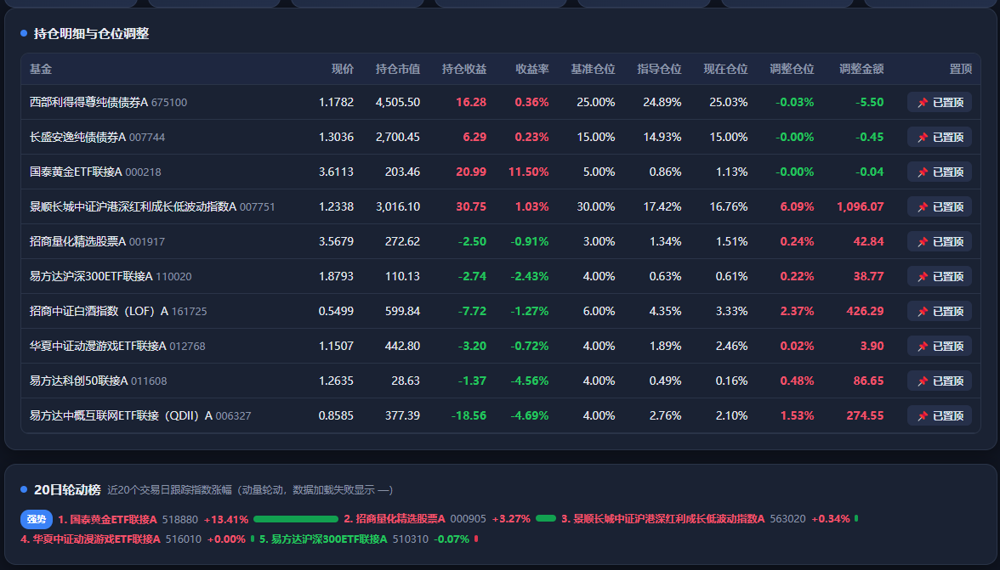Open ranked item 4. 华夏中证动漫游戏ETF联接A
The height and width of the screenshot is (570, 1000).
(90, 539)
